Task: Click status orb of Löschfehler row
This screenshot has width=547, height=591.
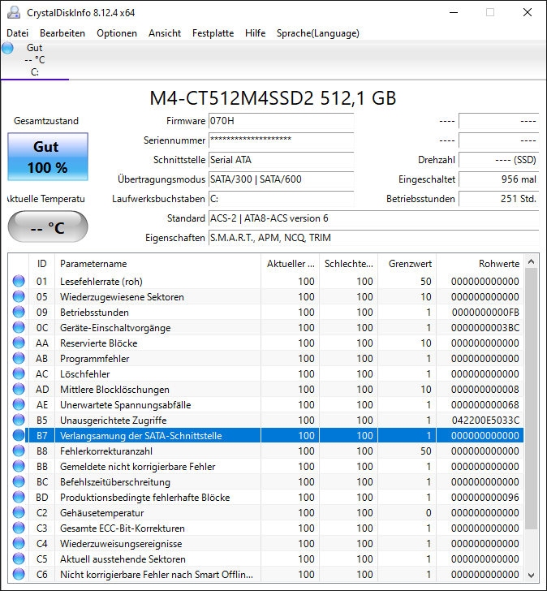Action: [x=19, y=374]
